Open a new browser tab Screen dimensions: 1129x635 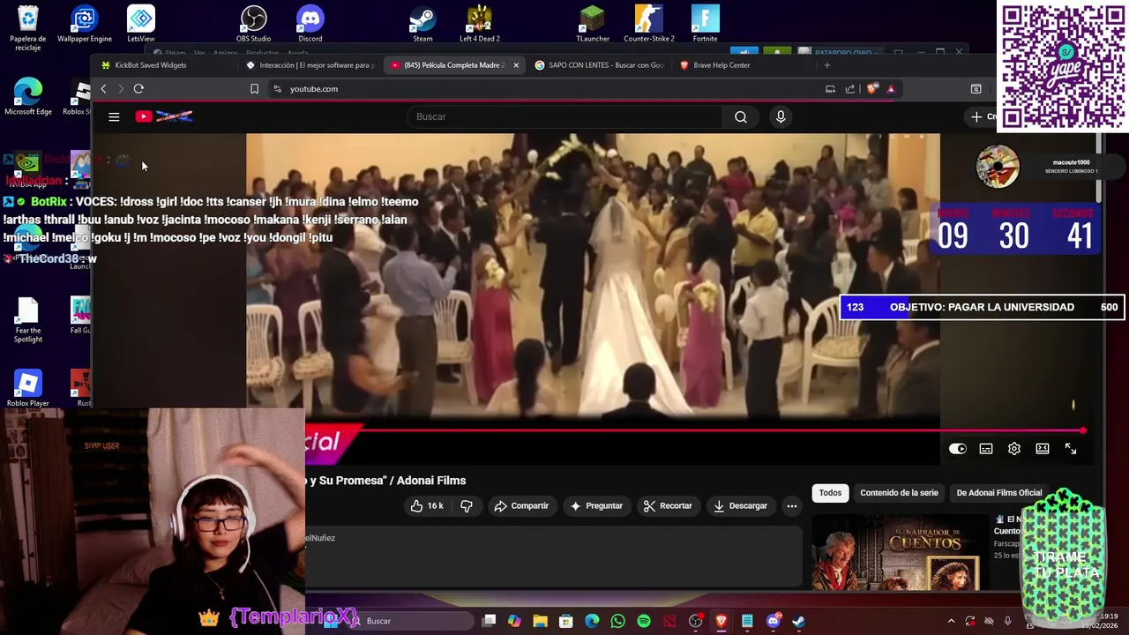coord(826,65)
